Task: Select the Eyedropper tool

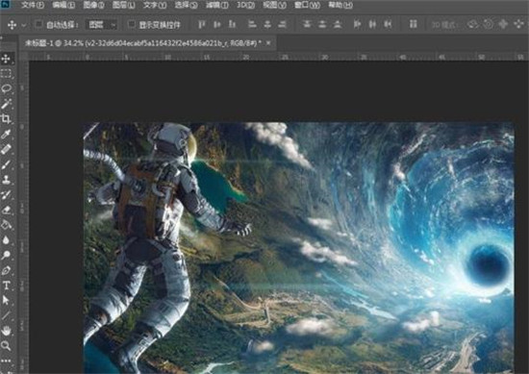Action: (6, 135)
